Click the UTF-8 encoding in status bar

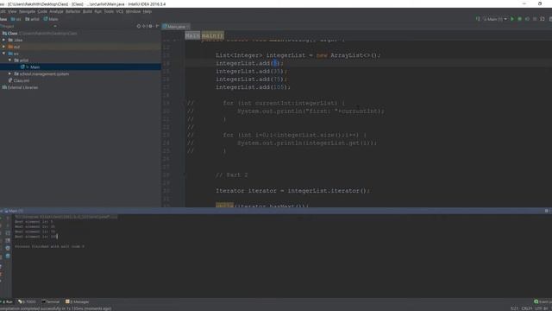pos(542,308)
